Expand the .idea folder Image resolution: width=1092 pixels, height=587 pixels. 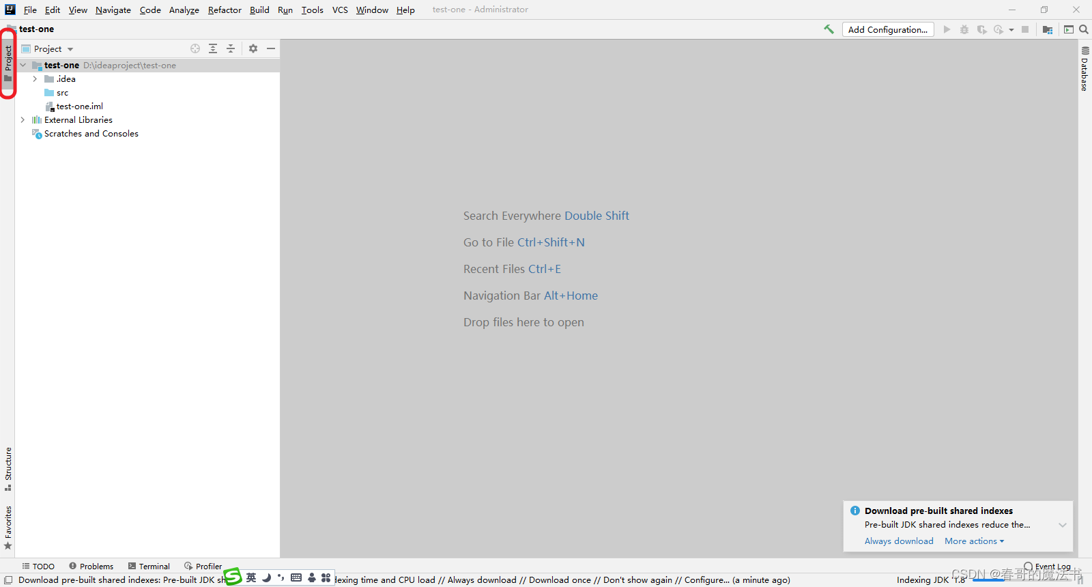click(x=35, y=78)
